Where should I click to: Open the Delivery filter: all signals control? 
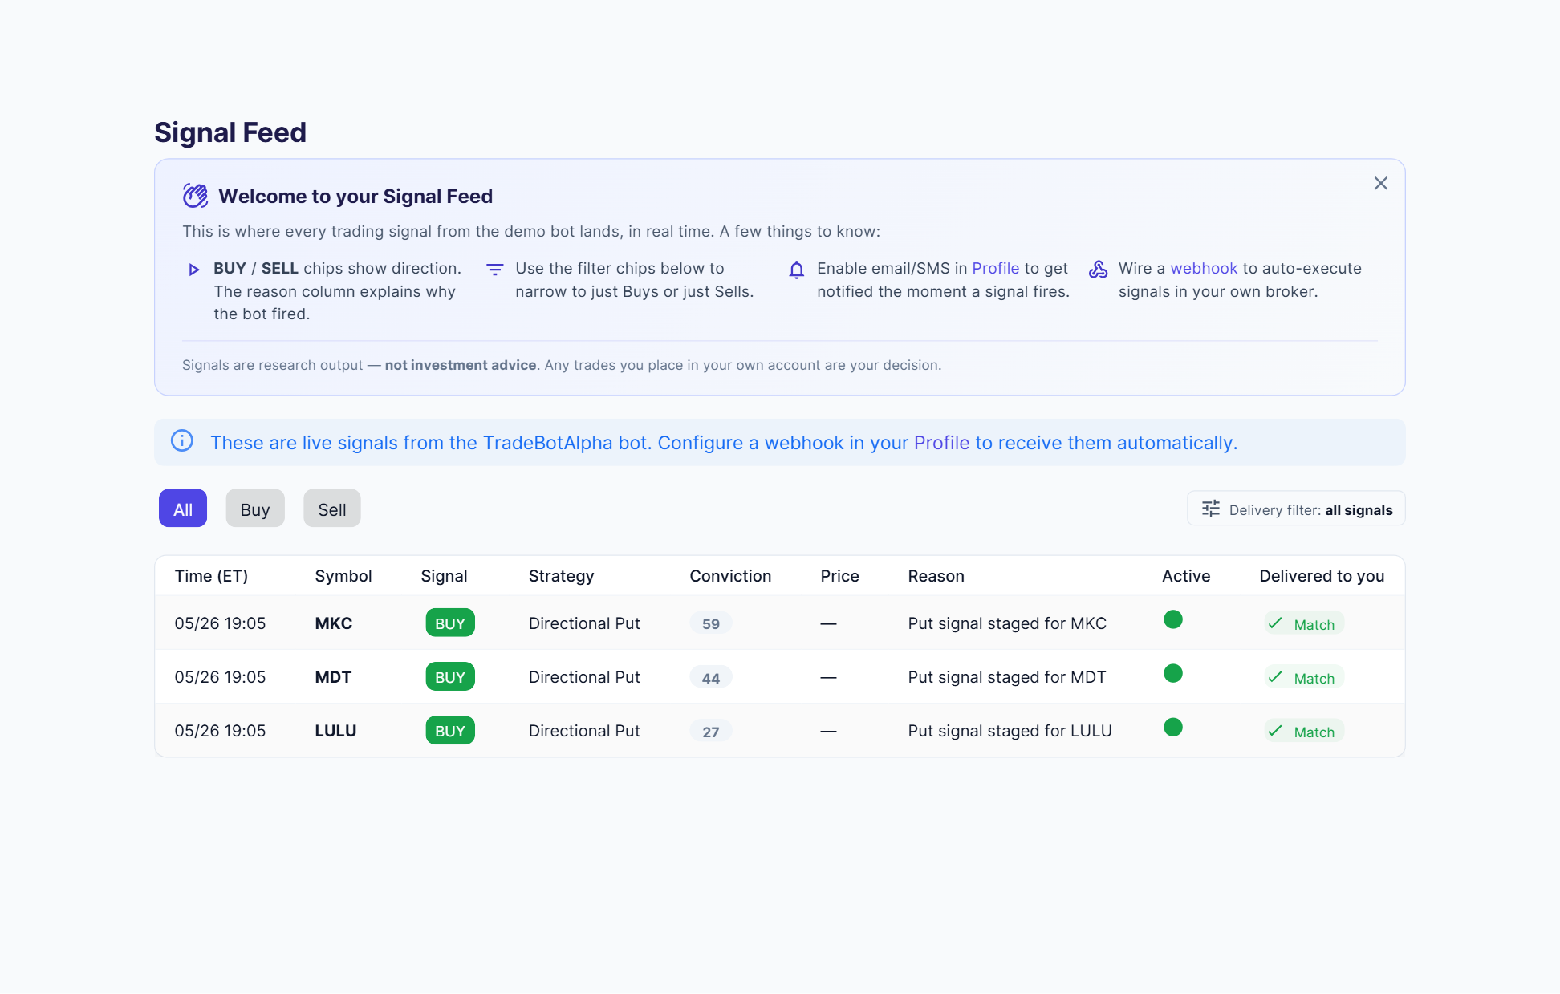click(1296, 509)
